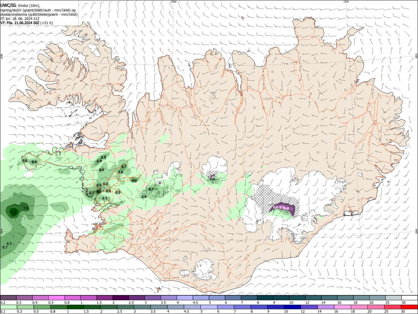Pick light gray top-row swatch between 25 and 30
This screenshot has height=314, width=418.
(393, 298)
